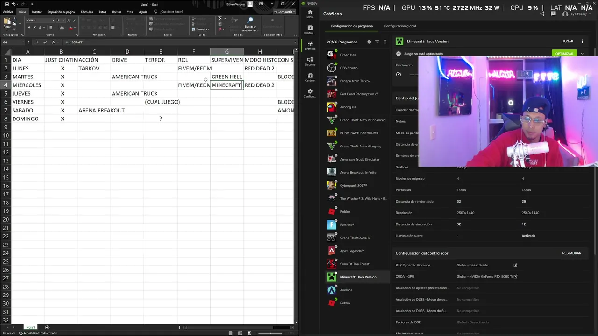Select the (CUAL JUEGO) cell

160,102
